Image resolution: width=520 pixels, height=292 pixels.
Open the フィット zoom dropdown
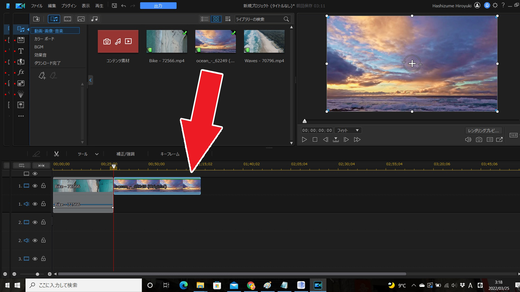(348, 130)
